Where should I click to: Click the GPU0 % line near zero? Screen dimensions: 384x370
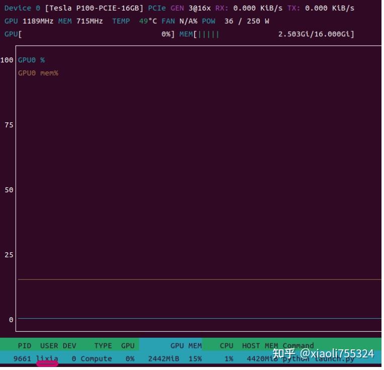click(x=200, y=319)
